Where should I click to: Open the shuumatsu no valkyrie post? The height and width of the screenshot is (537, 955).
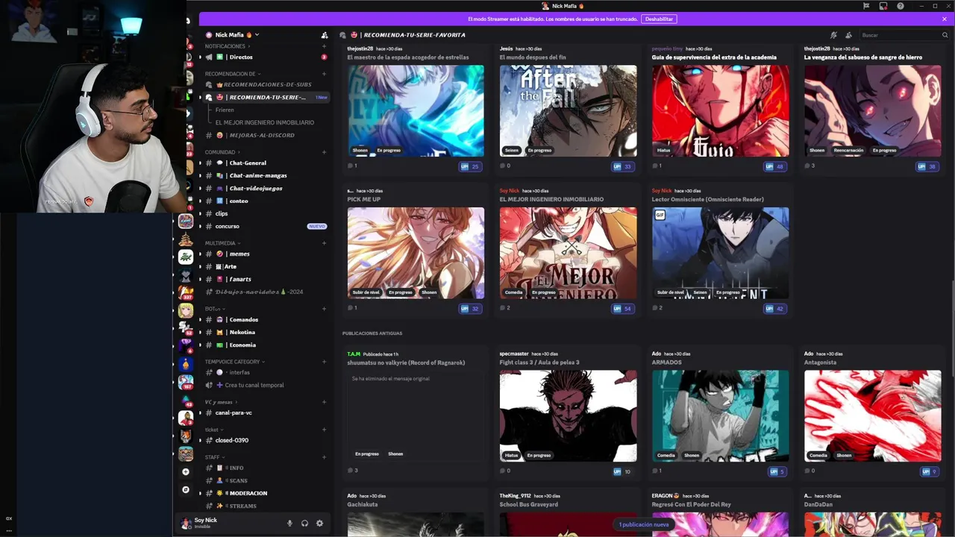pyautogui.click(x=416, y=412)
